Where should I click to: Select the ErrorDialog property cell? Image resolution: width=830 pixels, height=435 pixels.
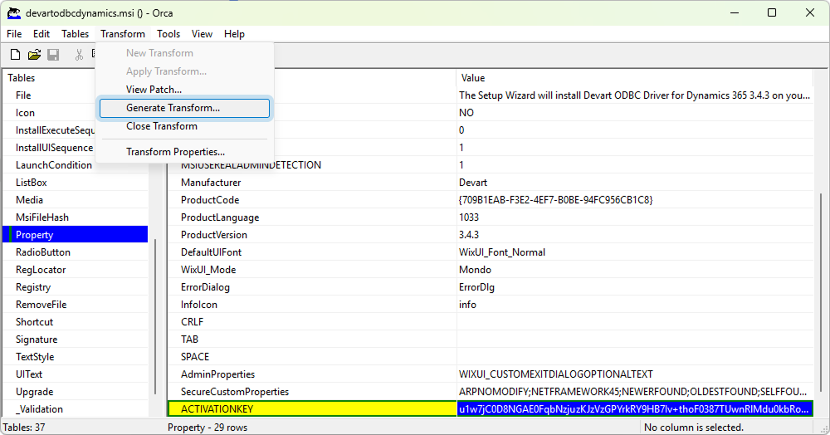coord(312,287)
